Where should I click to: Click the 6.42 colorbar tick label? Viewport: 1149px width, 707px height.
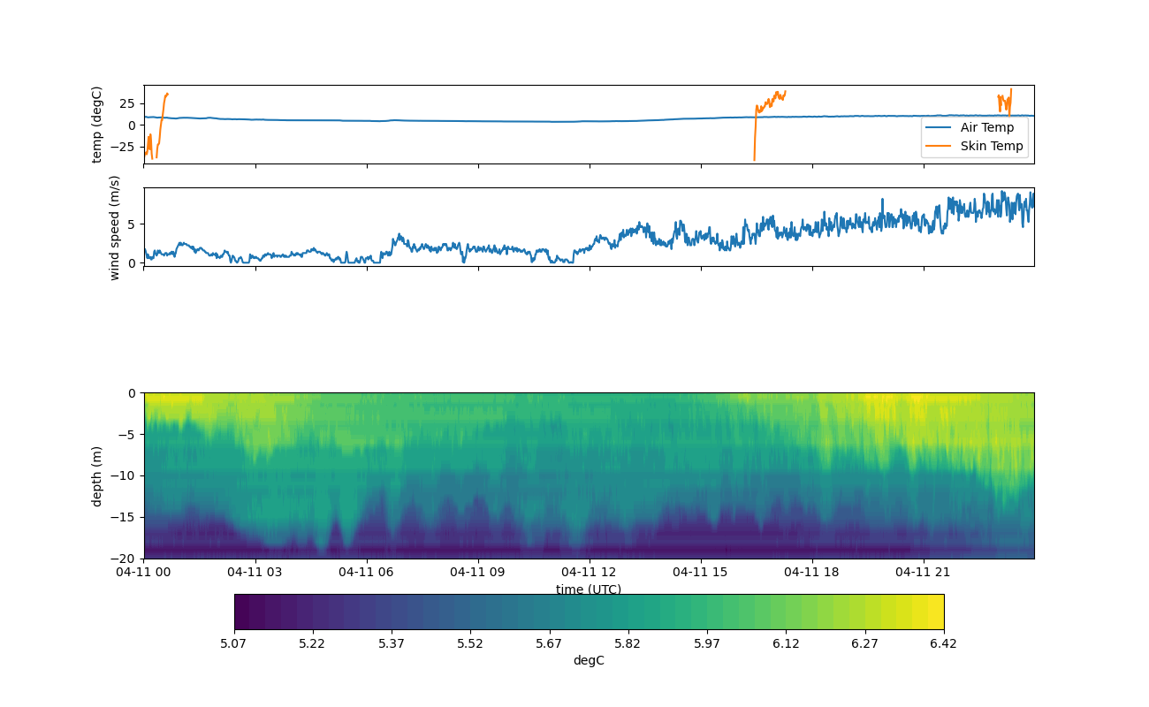(943, 643)
